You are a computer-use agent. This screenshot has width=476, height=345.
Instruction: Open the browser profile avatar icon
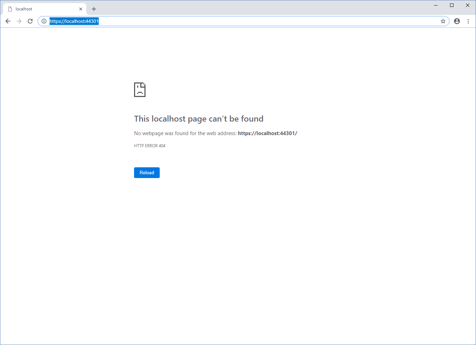pyautogui.click(x=457, y=21)
